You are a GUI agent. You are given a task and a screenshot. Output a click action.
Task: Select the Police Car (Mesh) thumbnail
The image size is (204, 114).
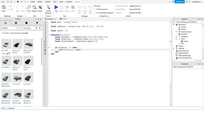(17, 44)
